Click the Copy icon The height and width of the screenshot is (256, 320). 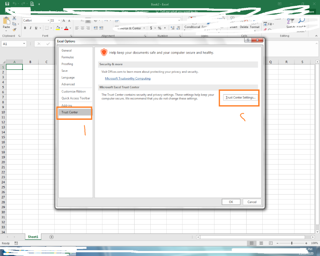pos(14,24)
